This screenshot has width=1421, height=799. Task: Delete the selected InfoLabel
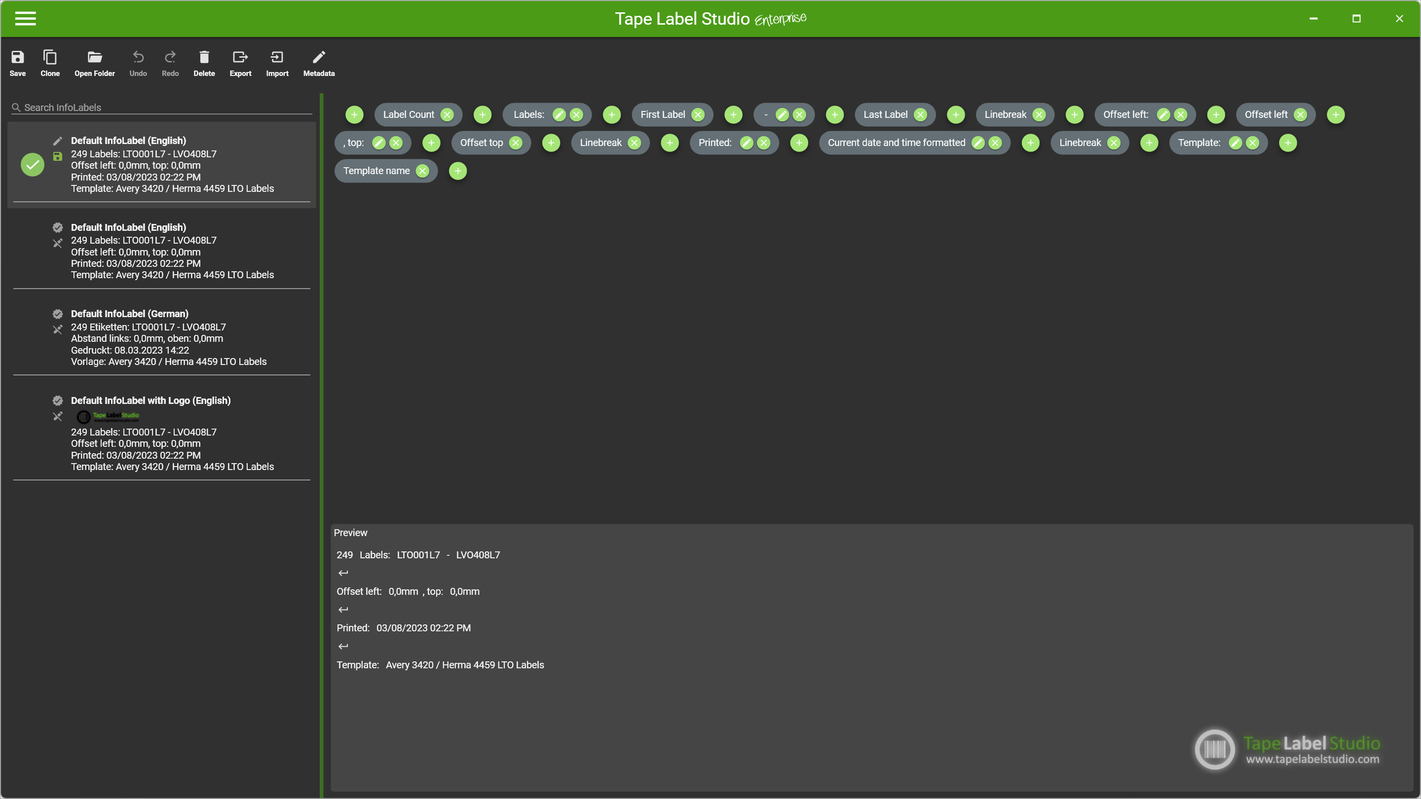click(204, 63)
